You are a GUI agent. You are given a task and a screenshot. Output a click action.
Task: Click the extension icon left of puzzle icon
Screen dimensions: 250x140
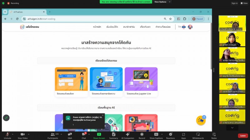point(178,19)
